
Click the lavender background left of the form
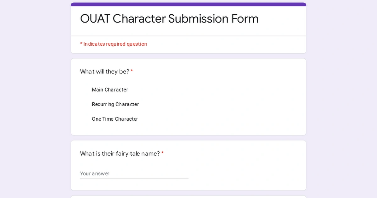pyautogui.click(x=35, y=101)
